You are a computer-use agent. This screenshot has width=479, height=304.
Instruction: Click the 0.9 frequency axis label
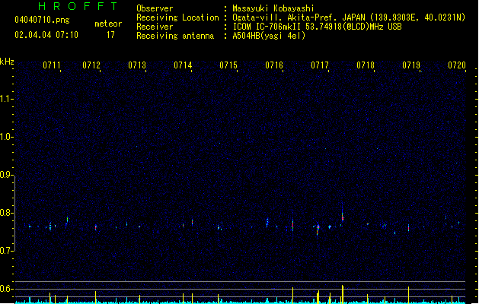coord(5,175)
